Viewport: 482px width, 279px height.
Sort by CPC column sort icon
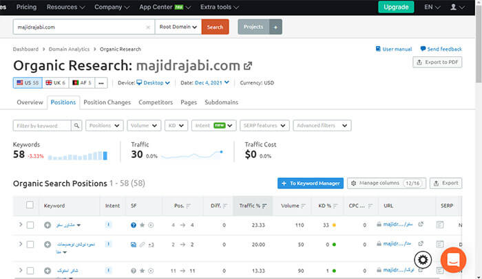[x=370, y=206]
